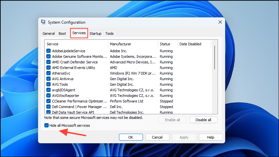The image size is (279, 157).
Task: Uncheck AMD External Events Utility
Action: click(48, 68)
